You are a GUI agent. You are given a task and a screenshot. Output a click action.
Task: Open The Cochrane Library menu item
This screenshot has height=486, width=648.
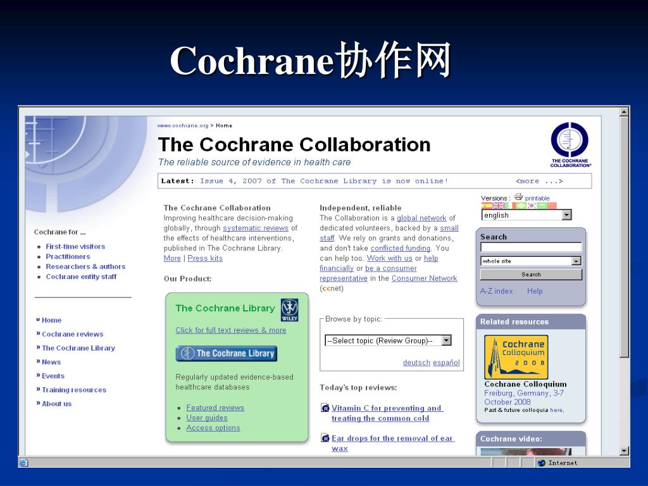tap(78, 348)
